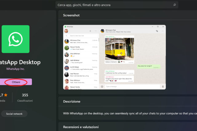Click the Descrizione section heading
The height and width of the screenshot is (131, 197).
(x=72, y=101)
